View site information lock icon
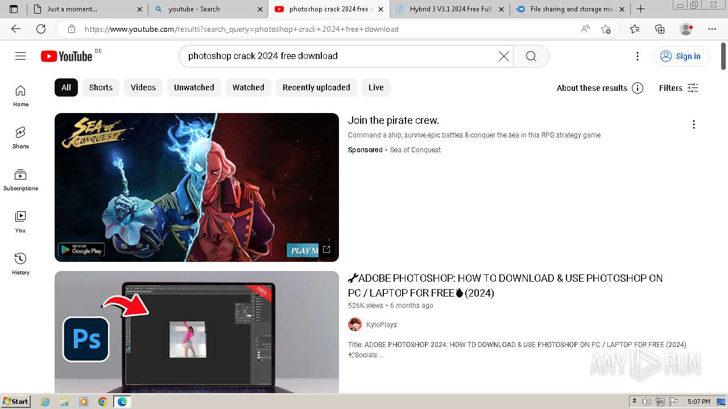The image size is (728, 409). [71, 29]
